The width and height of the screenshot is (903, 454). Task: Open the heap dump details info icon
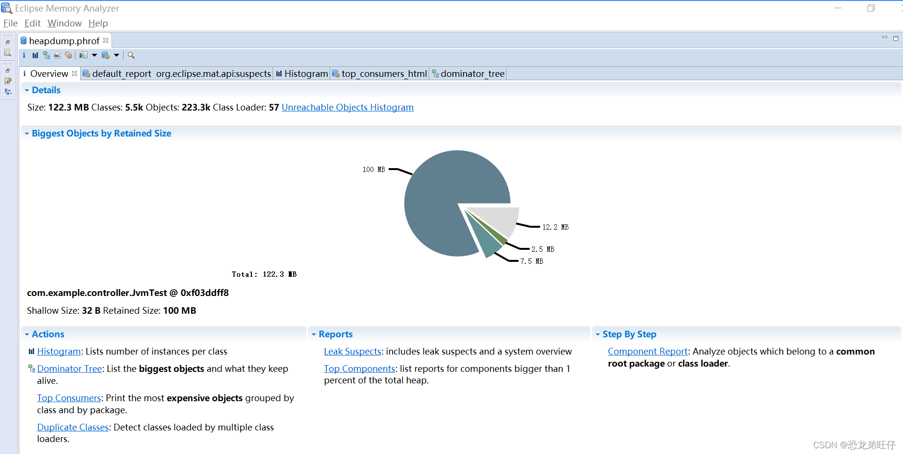click(x=24, y=55)
